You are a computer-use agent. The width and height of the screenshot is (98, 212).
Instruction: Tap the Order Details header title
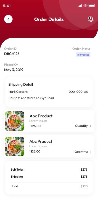[x=49, y=19]
